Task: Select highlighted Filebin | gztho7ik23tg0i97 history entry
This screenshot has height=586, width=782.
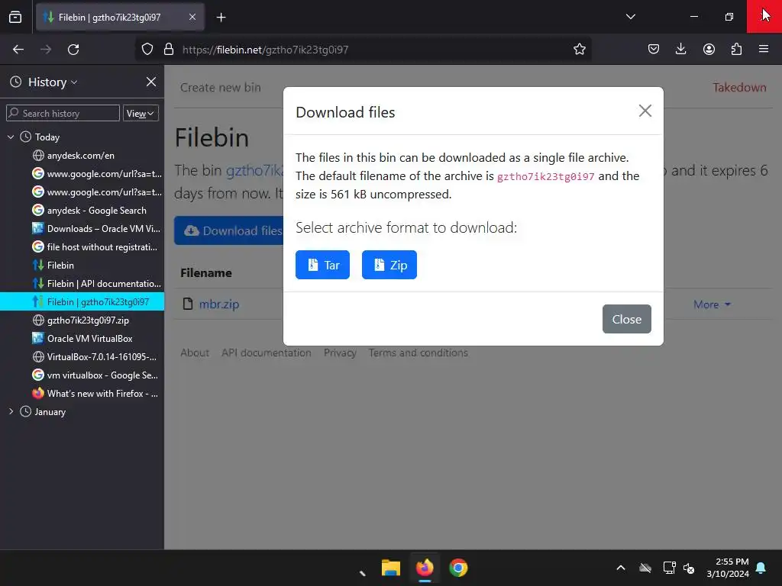Action: tap(82, 302)
